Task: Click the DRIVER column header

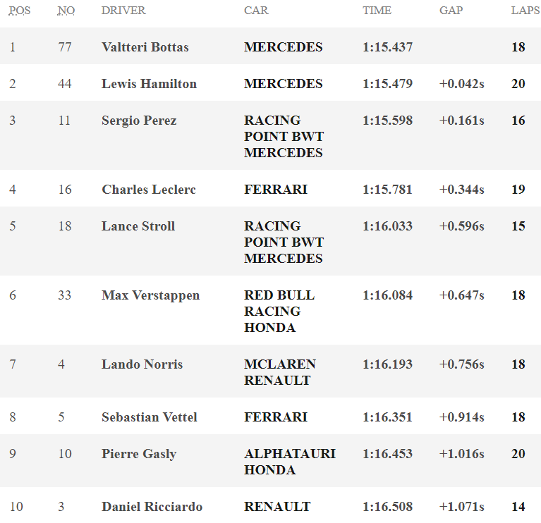Action: (x=123, y=11)
